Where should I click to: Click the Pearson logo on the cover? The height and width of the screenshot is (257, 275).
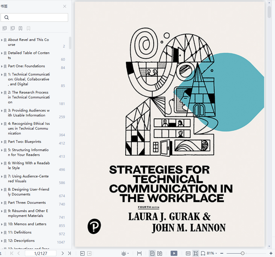94,226
